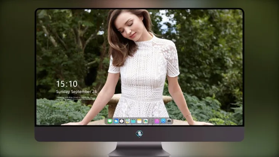Open the yellow-blue icon beside the Clock

tap(128, 121)
